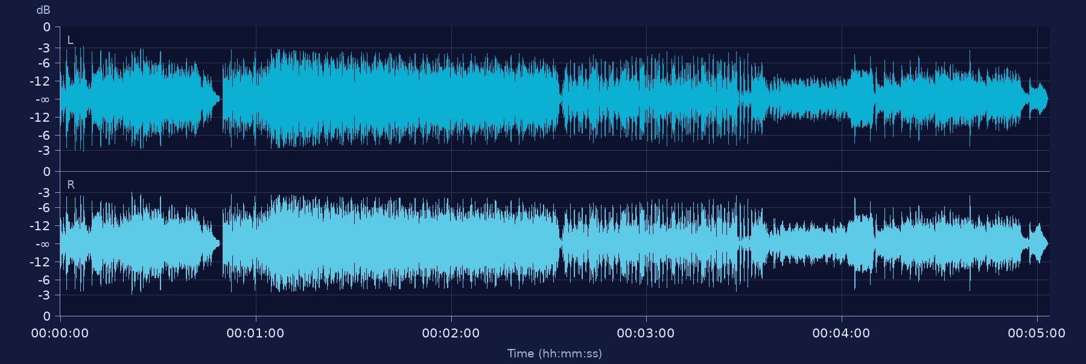Click the 00:00:00 start time label
The height and width of the screenshot is (364, 1086).
60,333
